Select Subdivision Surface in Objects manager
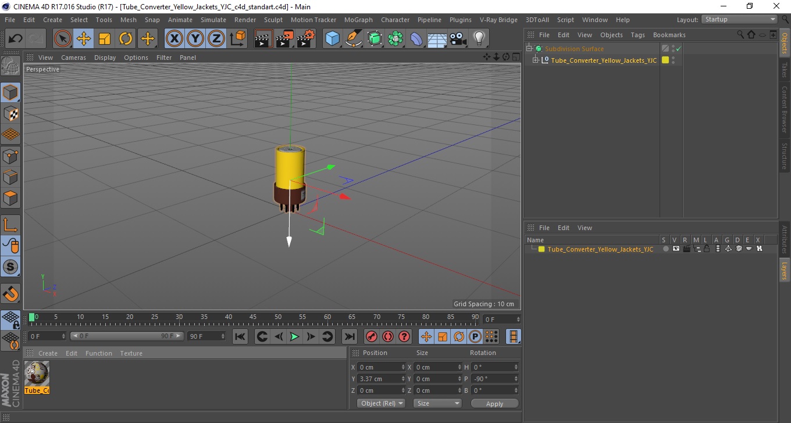 pyautogui.click(x=574, y=49)
